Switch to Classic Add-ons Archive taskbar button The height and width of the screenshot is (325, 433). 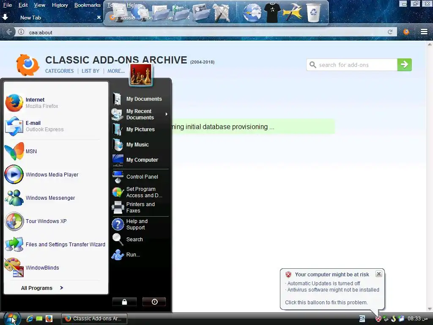tap(94, 319)
